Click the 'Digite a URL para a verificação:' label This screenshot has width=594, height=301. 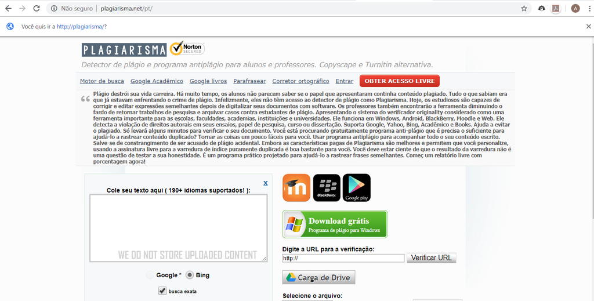coord(328,249)
